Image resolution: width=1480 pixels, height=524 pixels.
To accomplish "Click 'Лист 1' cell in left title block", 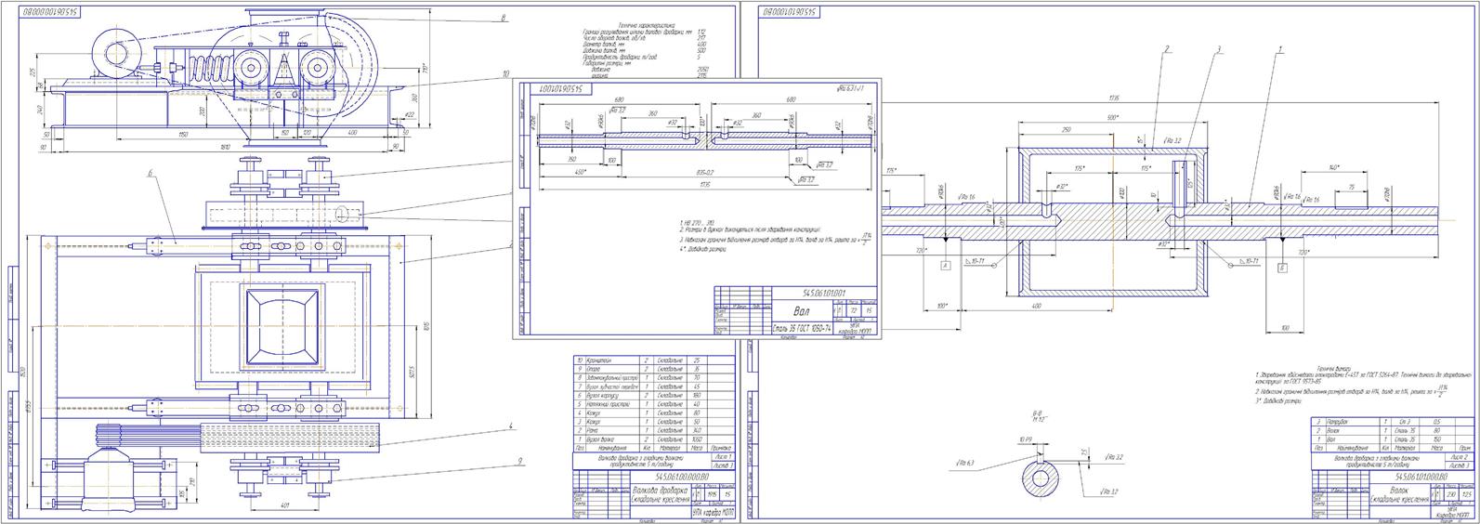I will coord(721,456).
